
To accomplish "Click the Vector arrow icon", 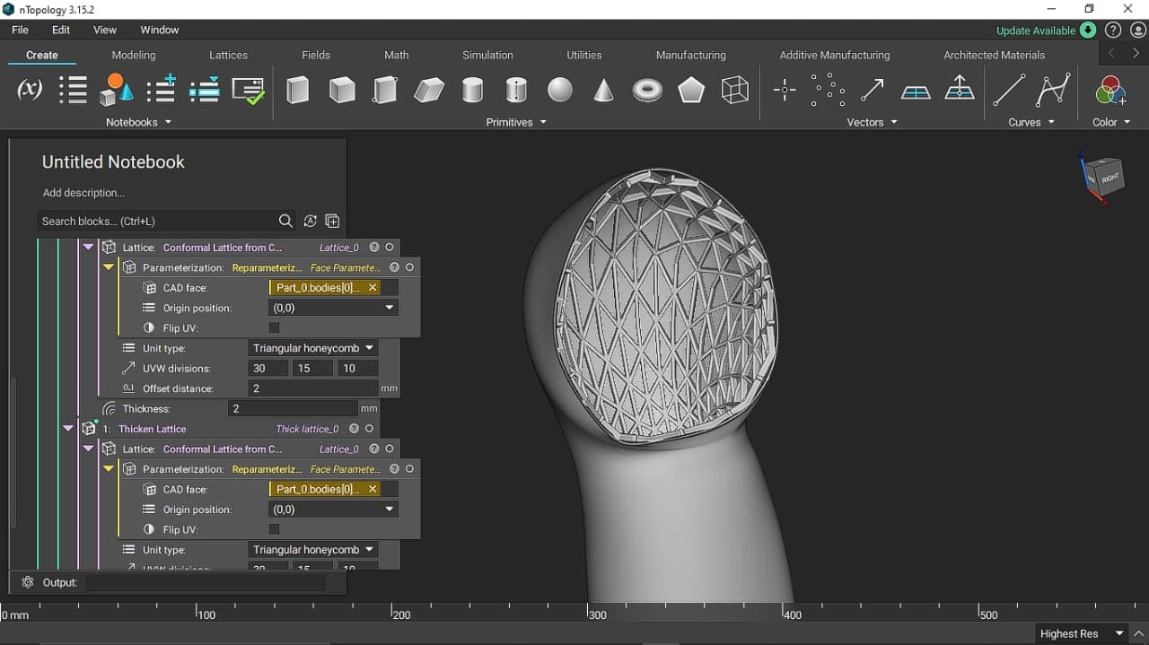I will [872, 90].
